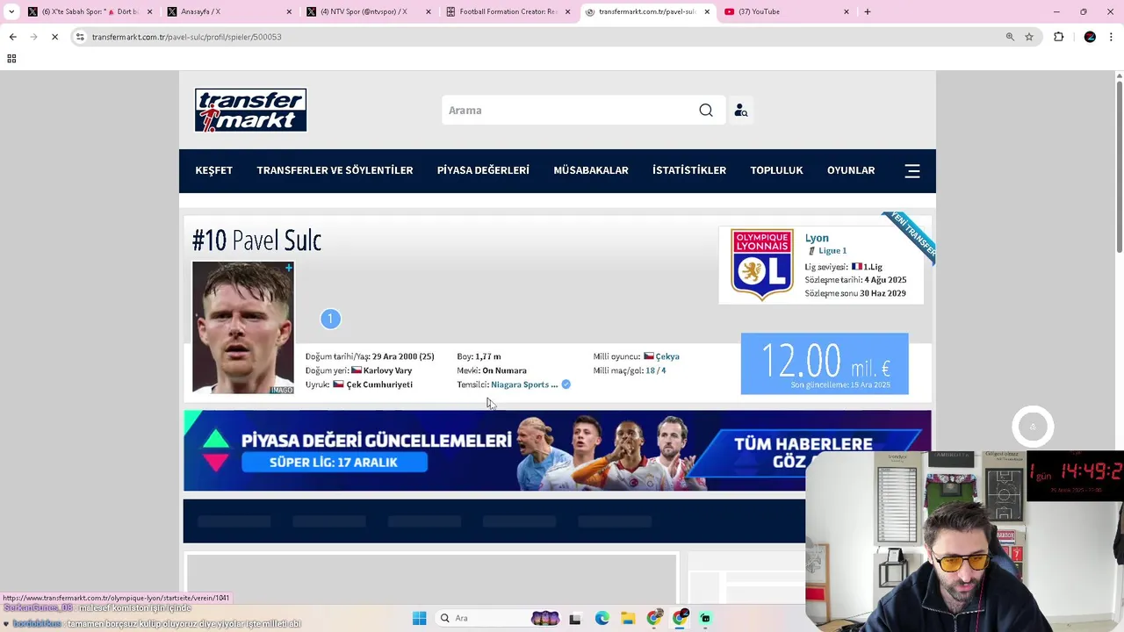
Task: Open TRANSFERLER VE SÖYLENTİLER menu
Action: (335, 170)
